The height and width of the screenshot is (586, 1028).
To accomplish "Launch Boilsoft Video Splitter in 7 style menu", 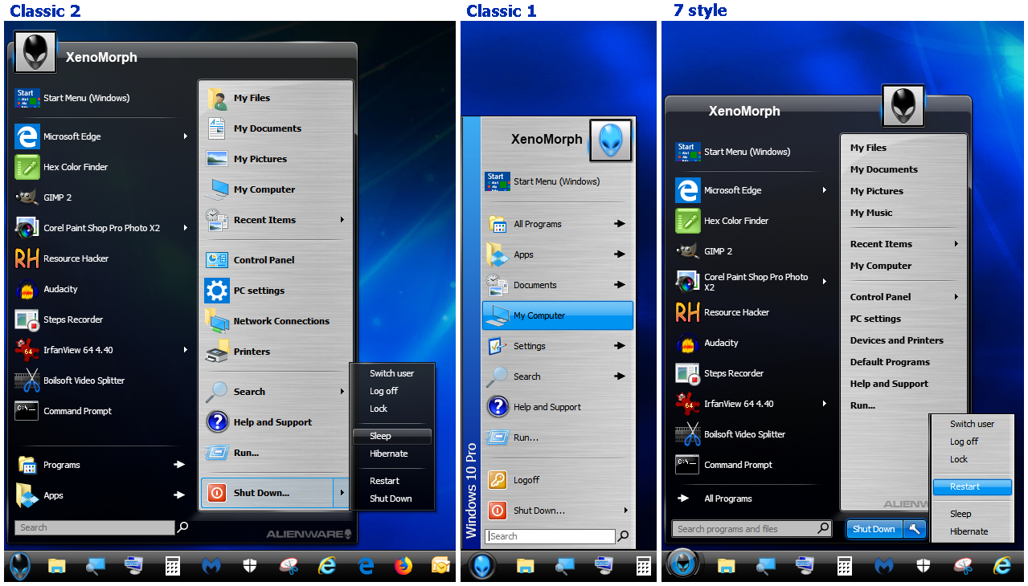I will pos(743,434).
